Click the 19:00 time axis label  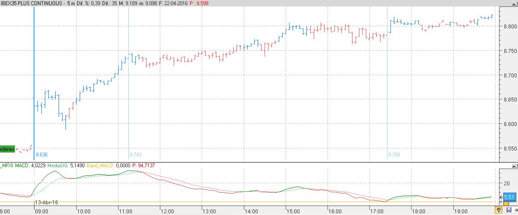[x=460, y=212]
